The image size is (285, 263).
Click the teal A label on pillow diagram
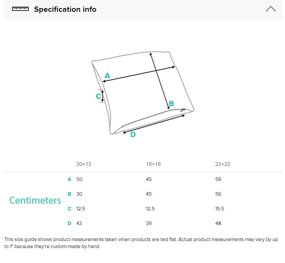(107, 76)
